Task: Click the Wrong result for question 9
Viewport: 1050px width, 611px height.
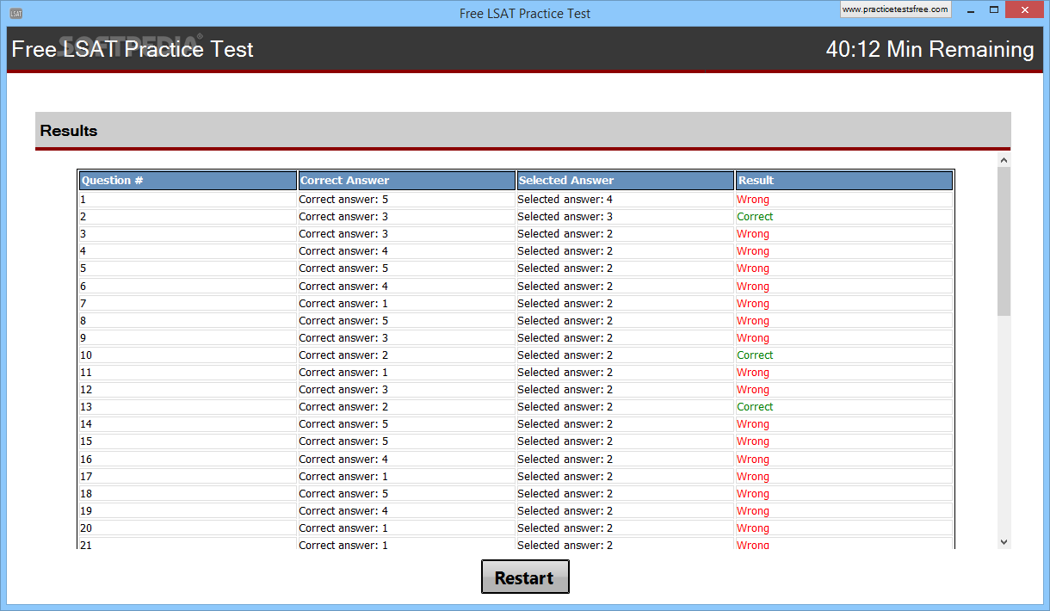Action: click(753, 338)
